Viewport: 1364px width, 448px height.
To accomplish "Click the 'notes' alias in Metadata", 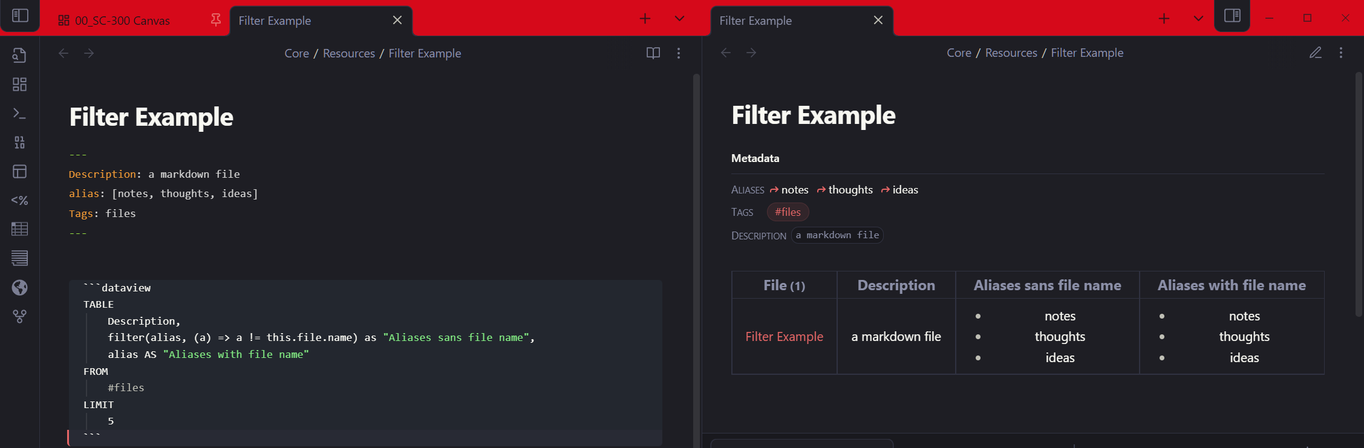I will [794, 190].
